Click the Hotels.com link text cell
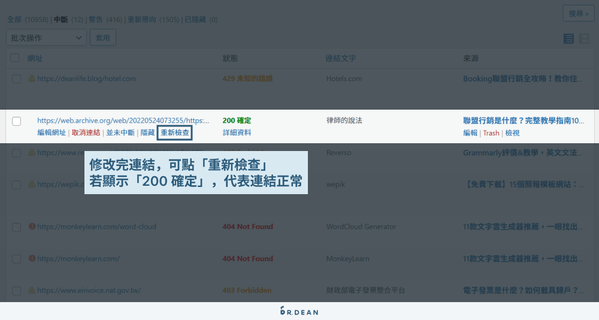This screenshot has height=320, width=599. point(344,79)
